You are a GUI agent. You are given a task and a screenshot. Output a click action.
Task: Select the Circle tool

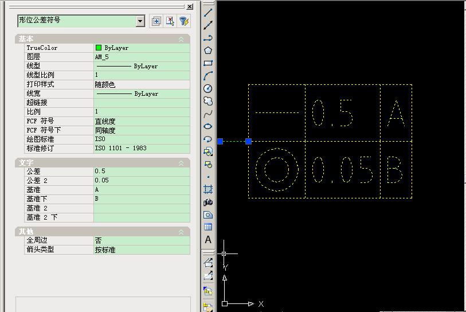coord(208,88)
